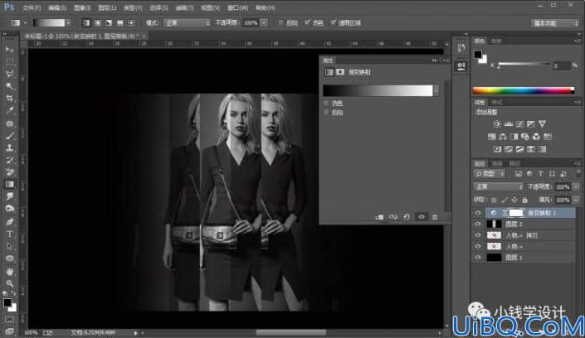The image size is (585, 338).
Task: Select 人物 layer thumbnail
Action: (494, 246)
